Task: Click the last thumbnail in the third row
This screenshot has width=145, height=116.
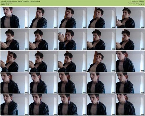Action: (x=130, y=61)
